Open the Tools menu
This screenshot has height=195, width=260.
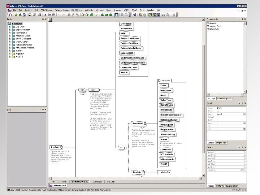coord(142,10)
